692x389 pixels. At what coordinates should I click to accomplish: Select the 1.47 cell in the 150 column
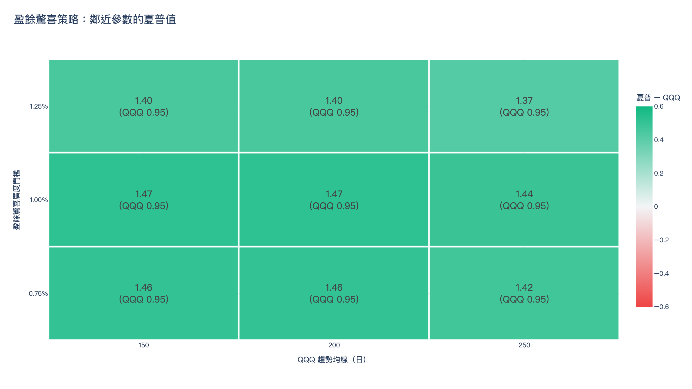tap(144, 200)
